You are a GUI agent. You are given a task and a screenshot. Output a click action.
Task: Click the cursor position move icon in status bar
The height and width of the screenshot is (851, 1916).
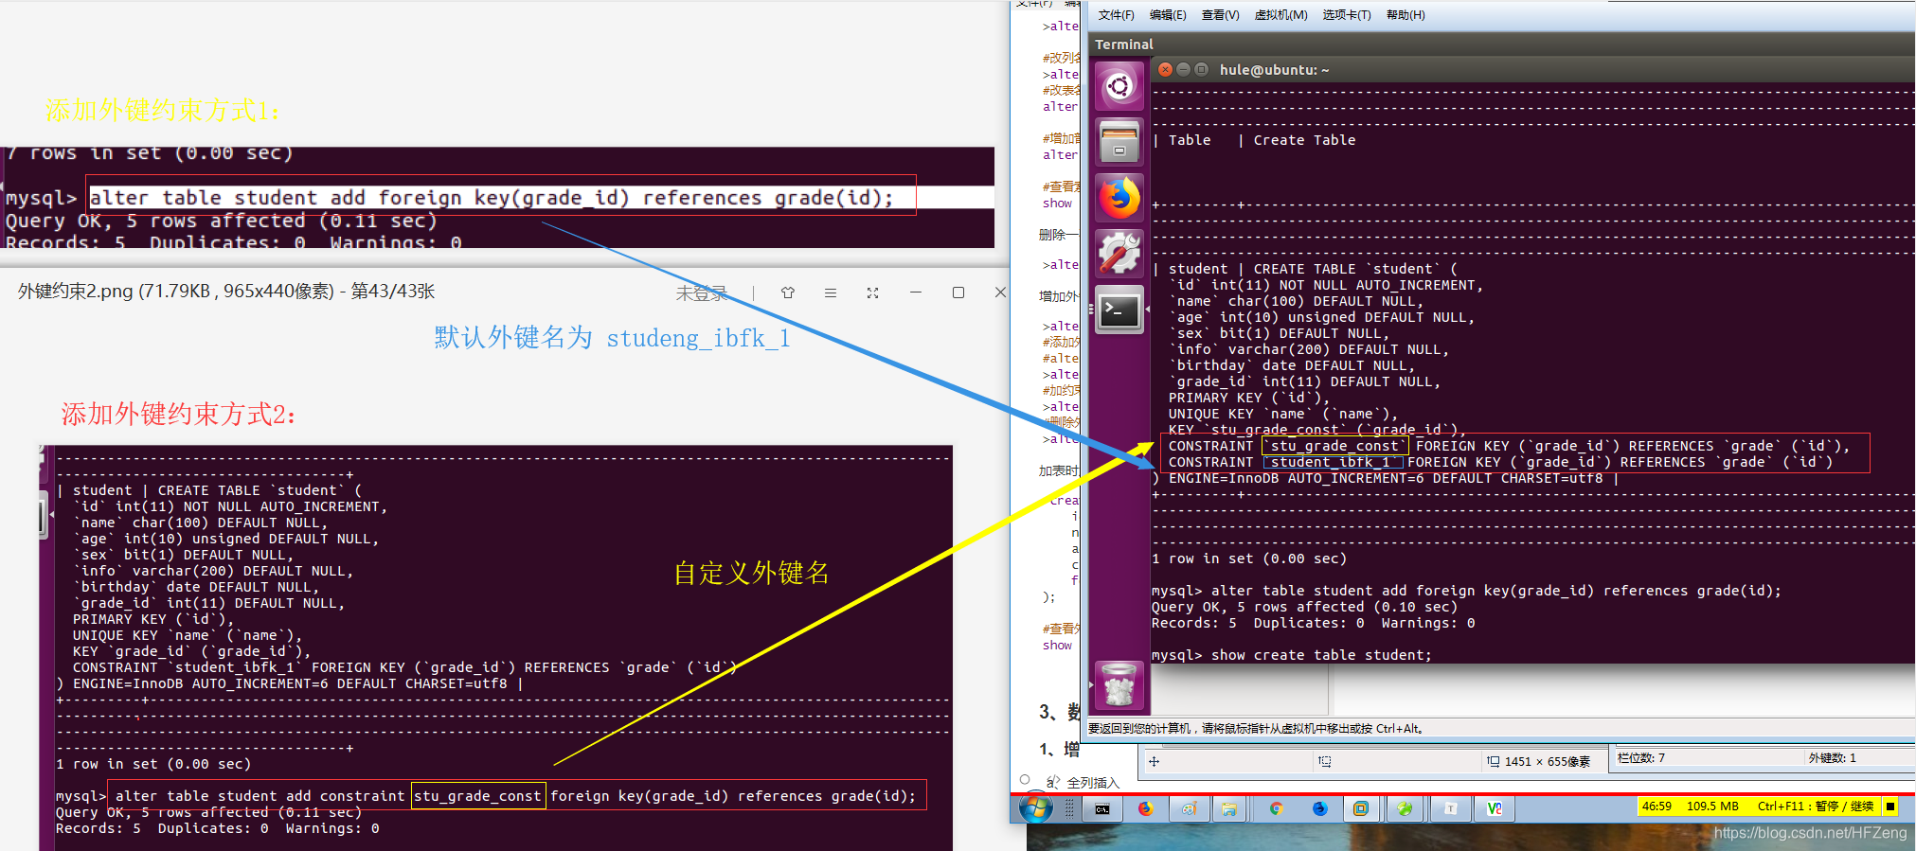1154,761
